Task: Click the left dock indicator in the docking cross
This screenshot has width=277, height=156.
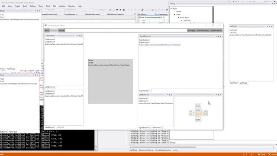Action: click(191, 113)
